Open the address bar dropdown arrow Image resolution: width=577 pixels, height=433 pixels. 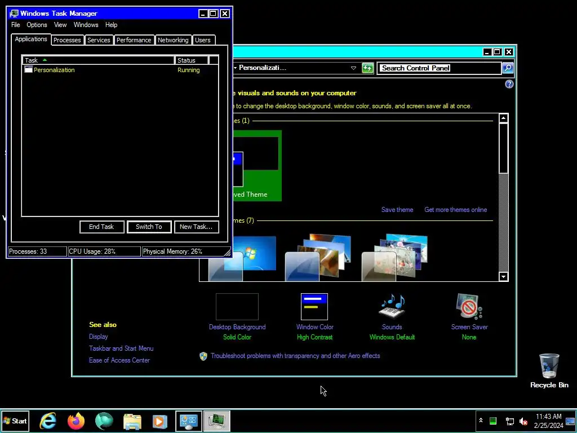pos(353,68)
